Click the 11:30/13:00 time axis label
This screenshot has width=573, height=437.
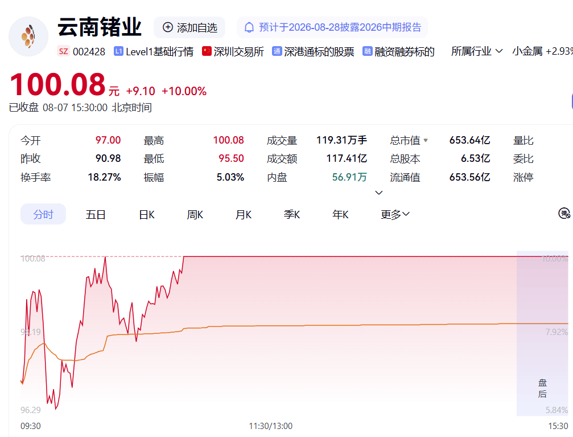[270, 426]
